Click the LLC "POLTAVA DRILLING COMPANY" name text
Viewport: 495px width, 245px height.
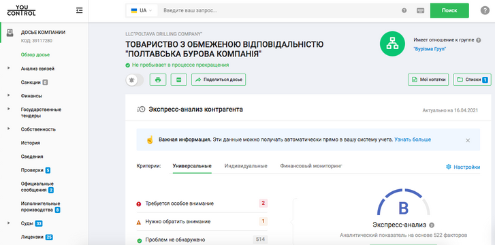coord(164,34)
